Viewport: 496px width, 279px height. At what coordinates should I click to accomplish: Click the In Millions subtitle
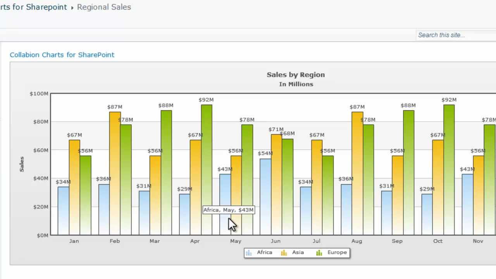coord(296,84)
